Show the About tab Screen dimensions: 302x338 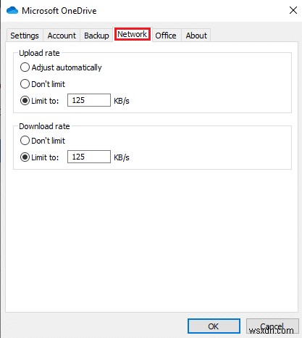coord(196,36)
